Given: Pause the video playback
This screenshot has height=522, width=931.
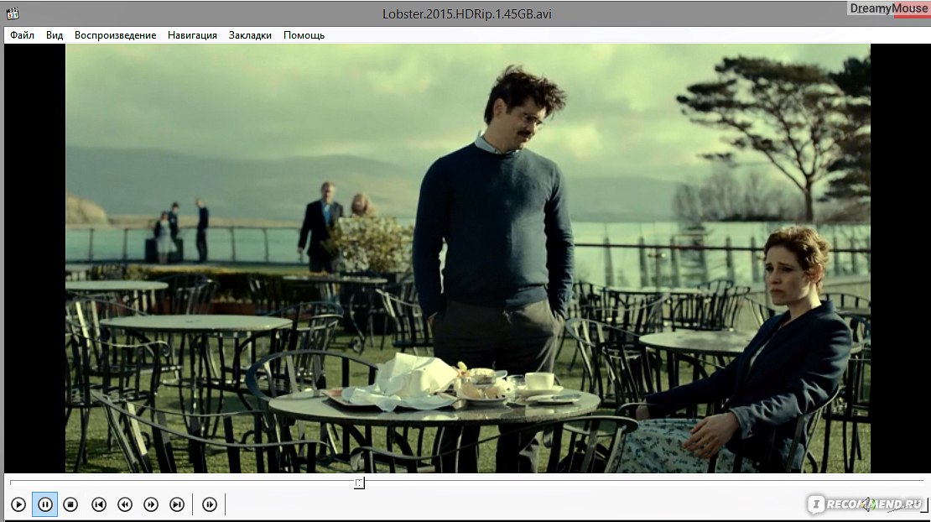Looking at the screenshot, I should click(45, 504).
